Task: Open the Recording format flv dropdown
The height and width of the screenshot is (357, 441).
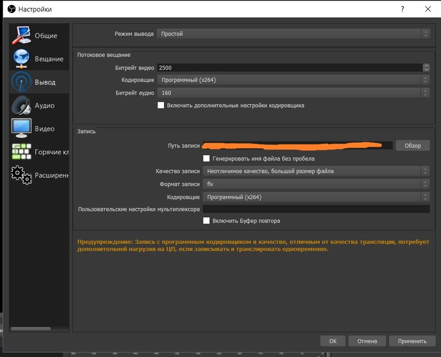Action: click(316, 184)
